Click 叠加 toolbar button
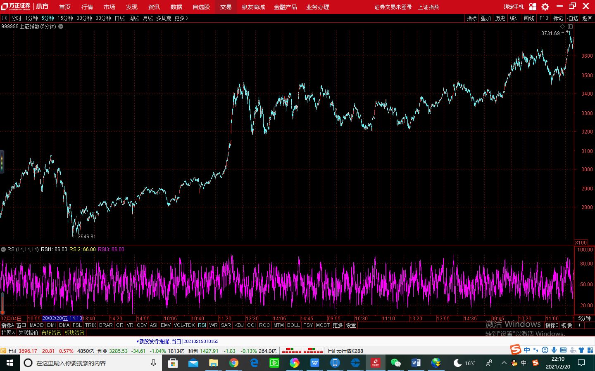Screen dimensions: 595x371 (486, 18)
